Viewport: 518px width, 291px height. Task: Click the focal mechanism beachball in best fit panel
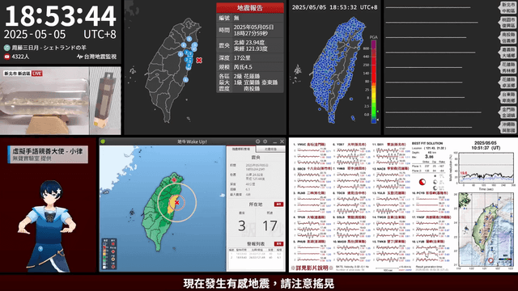pos(422,182)
